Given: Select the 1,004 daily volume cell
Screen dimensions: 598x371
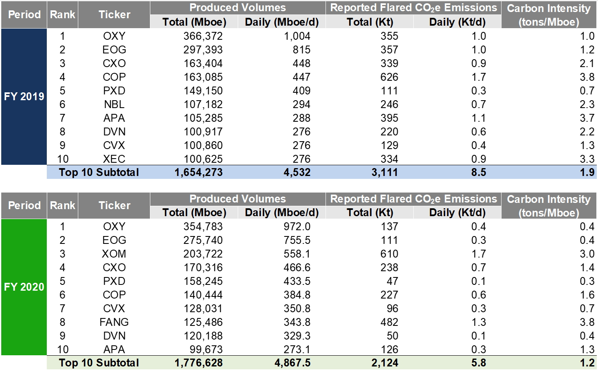Looking at the screenshot, I should pyautogui.click(x=297, y=36).
